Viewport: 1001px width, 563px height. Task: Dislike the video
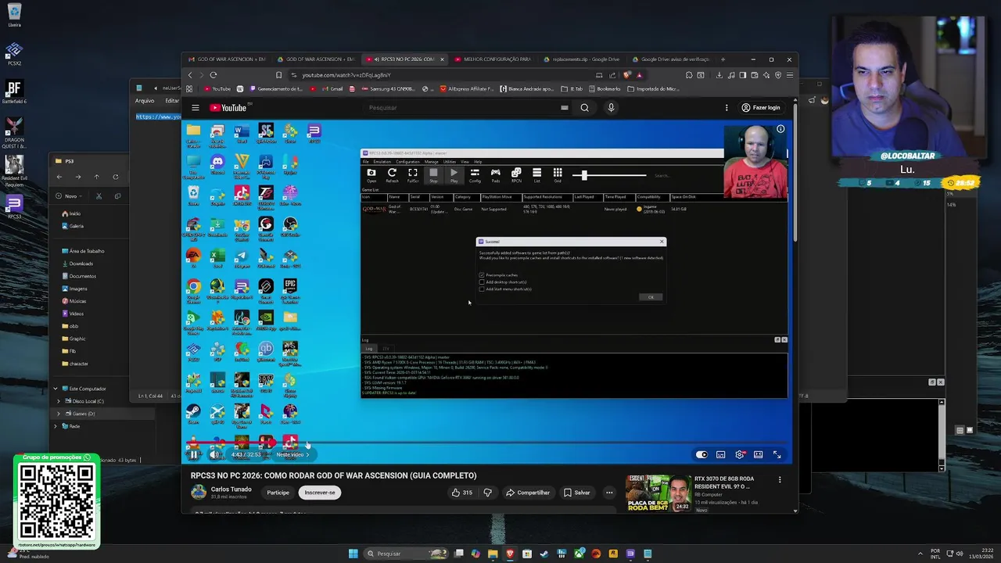(x=487, y=493)
